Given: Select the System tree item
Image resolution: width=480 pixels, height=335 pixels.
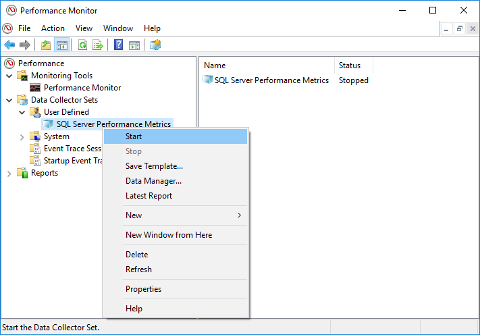Looking at the screenshot, I should coord(57,136).
